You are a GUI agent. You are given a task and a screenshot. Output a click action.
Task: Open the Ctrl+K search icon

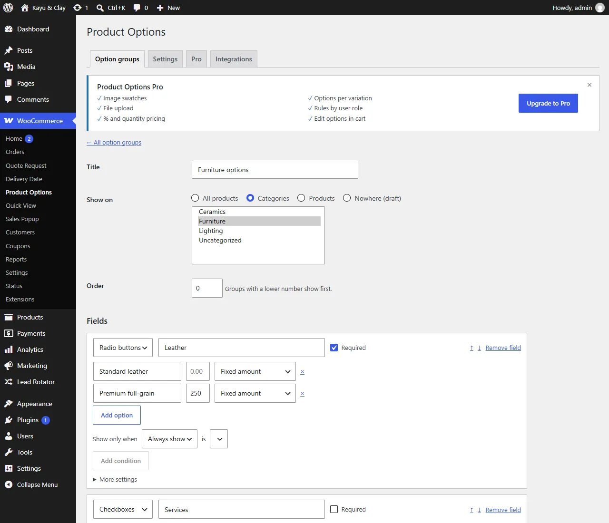pos(100,8)
